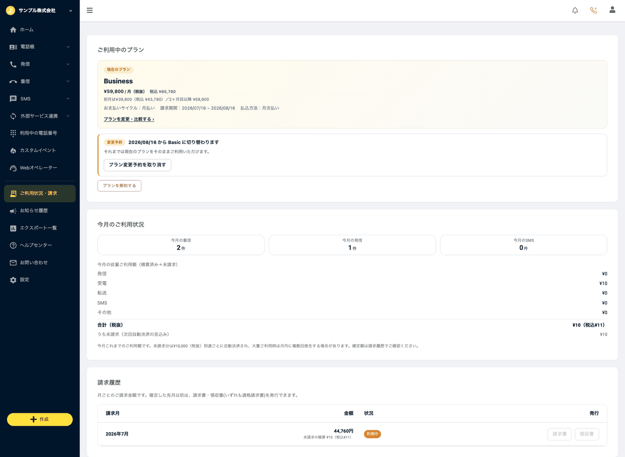The width and height of the screenshot is (625, 457).
Task: Expand the SMS submenu chevron
Action: (68, 99)
